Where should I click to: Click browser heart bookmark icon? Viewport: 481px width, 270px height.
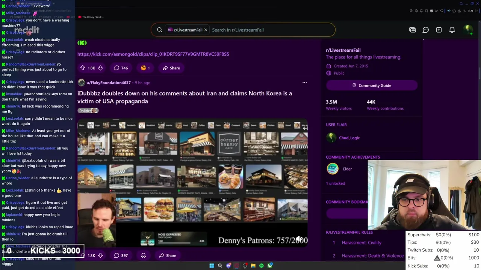pos(442,11)
